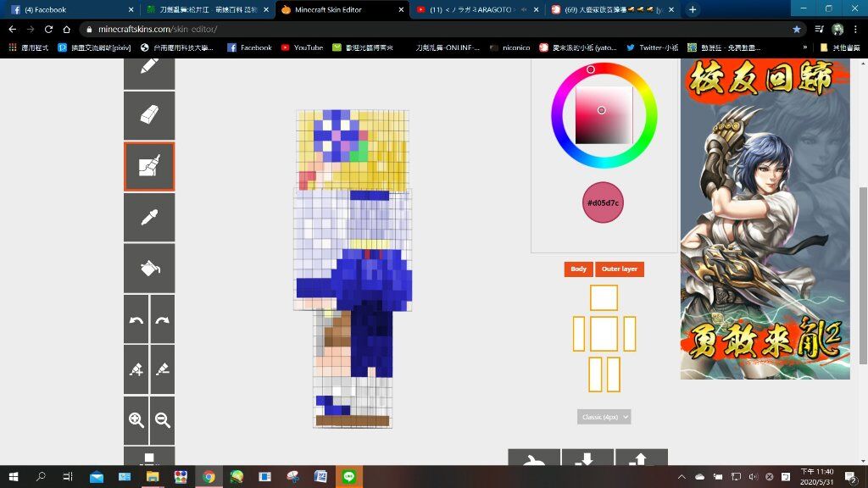The width and height of the screenshot is (868, 488).
Task: Switch to the second browser tab
Action: (207, 9)
